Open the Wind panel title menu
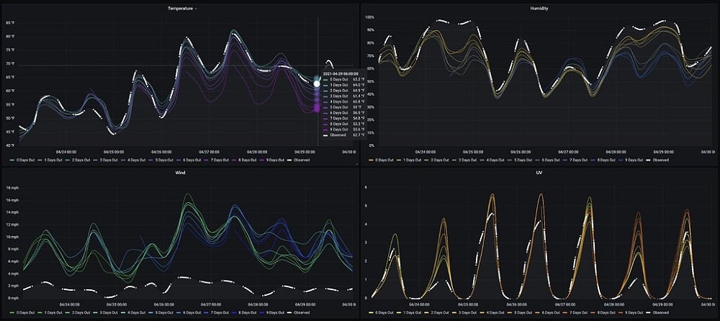Viewport: 720px width, 321px height. tap(179, 173)
